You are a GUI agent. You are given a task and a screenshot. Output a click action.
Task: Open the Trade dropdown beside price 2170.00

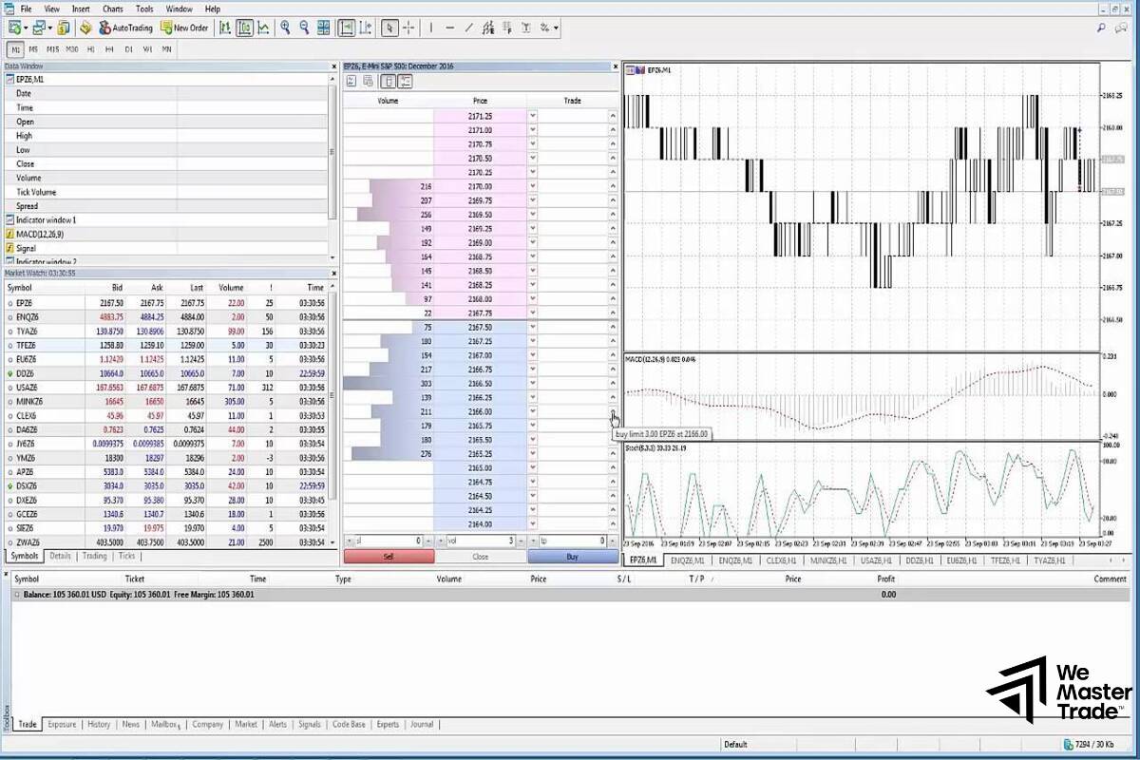point(532,186)
